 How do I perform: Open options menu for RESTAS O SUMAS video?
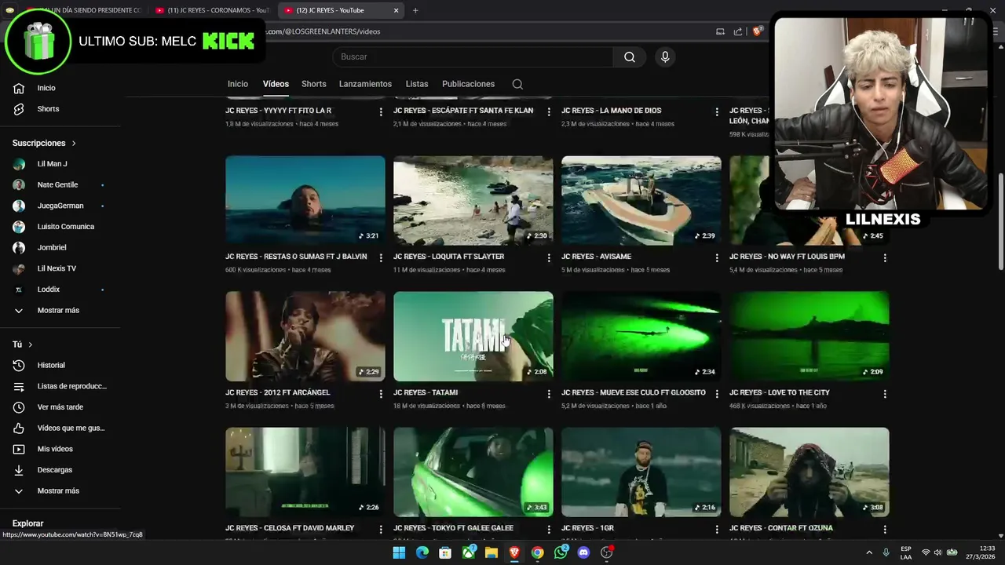click(381, 257)
